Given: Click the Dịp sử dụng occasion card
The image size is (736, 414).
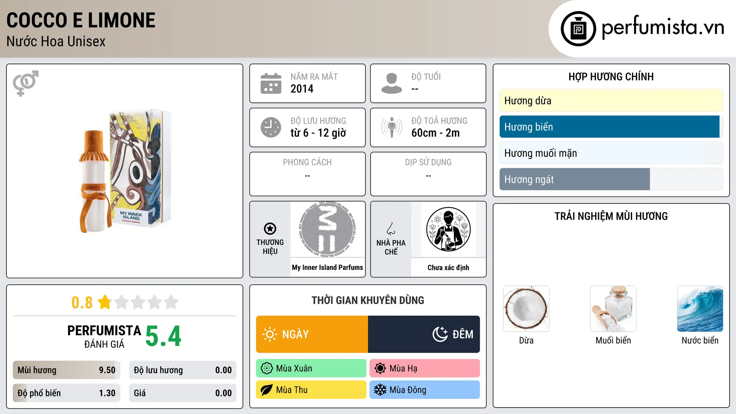Looking at the screenshot, I should pos(428,174).
